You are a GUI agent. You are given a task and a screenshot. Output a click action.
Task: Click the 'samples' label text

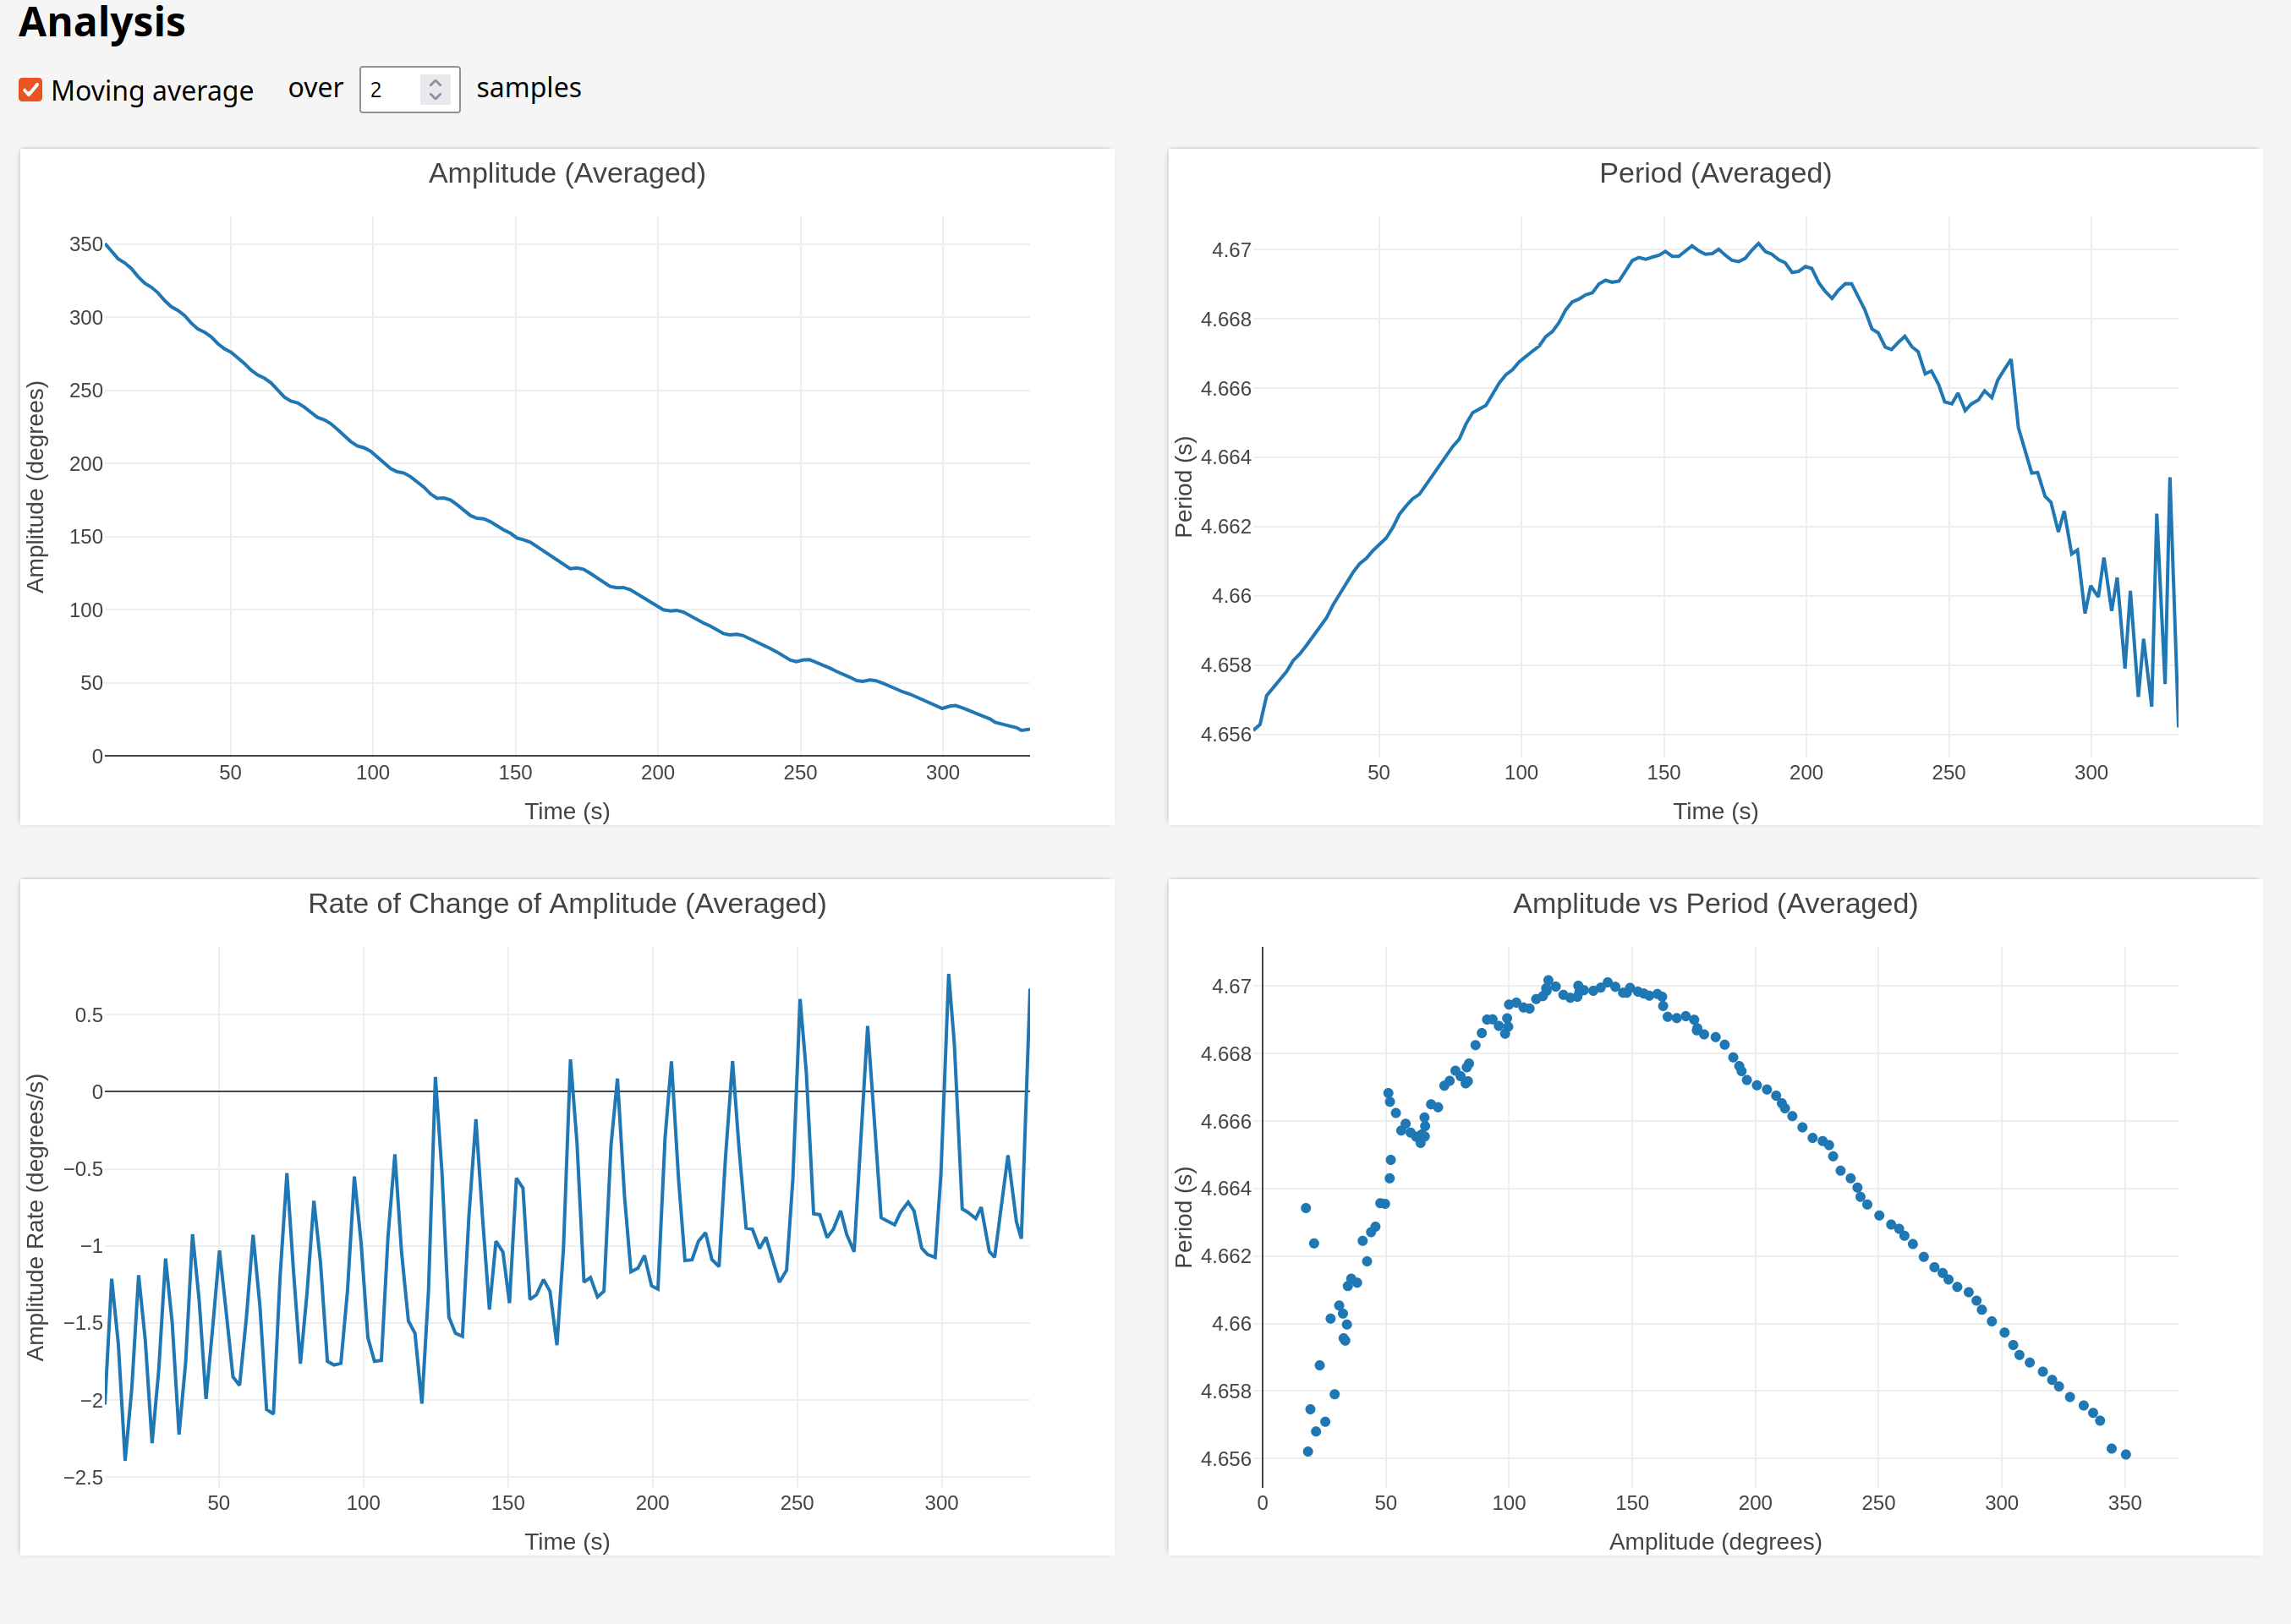(x=529, y=88)
